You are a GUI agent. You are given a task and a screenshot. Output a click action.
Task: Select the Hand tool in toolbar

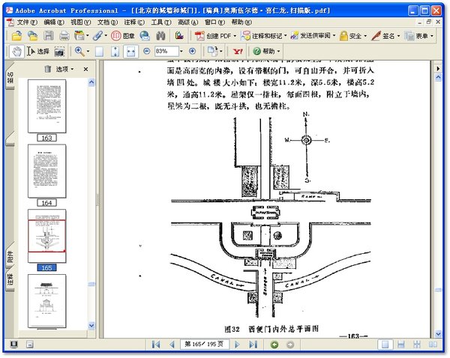point(16,51)
